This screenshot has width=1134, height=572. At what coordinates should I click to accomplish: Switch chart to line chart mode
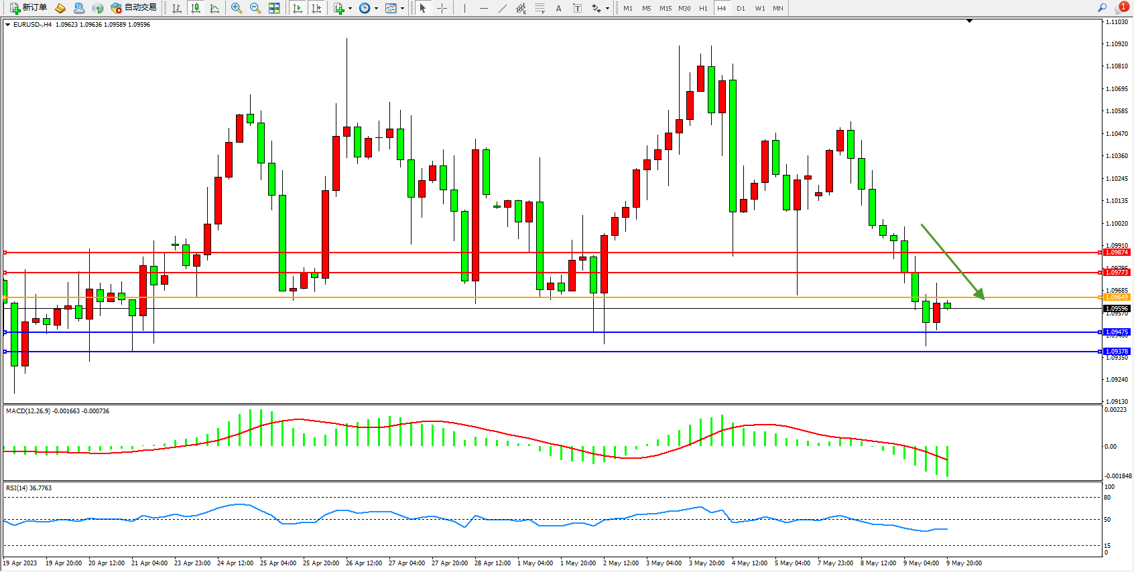[x=214, y=8]
